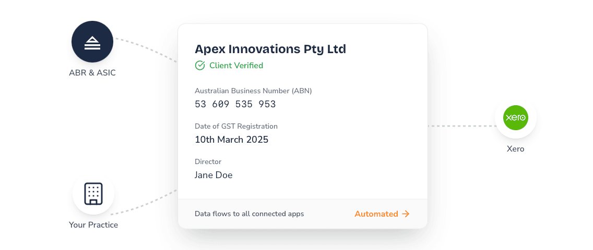Click the Apex Innovations Pty Ltd heading
The image size is (593, 250).
(x=270, y=49)
